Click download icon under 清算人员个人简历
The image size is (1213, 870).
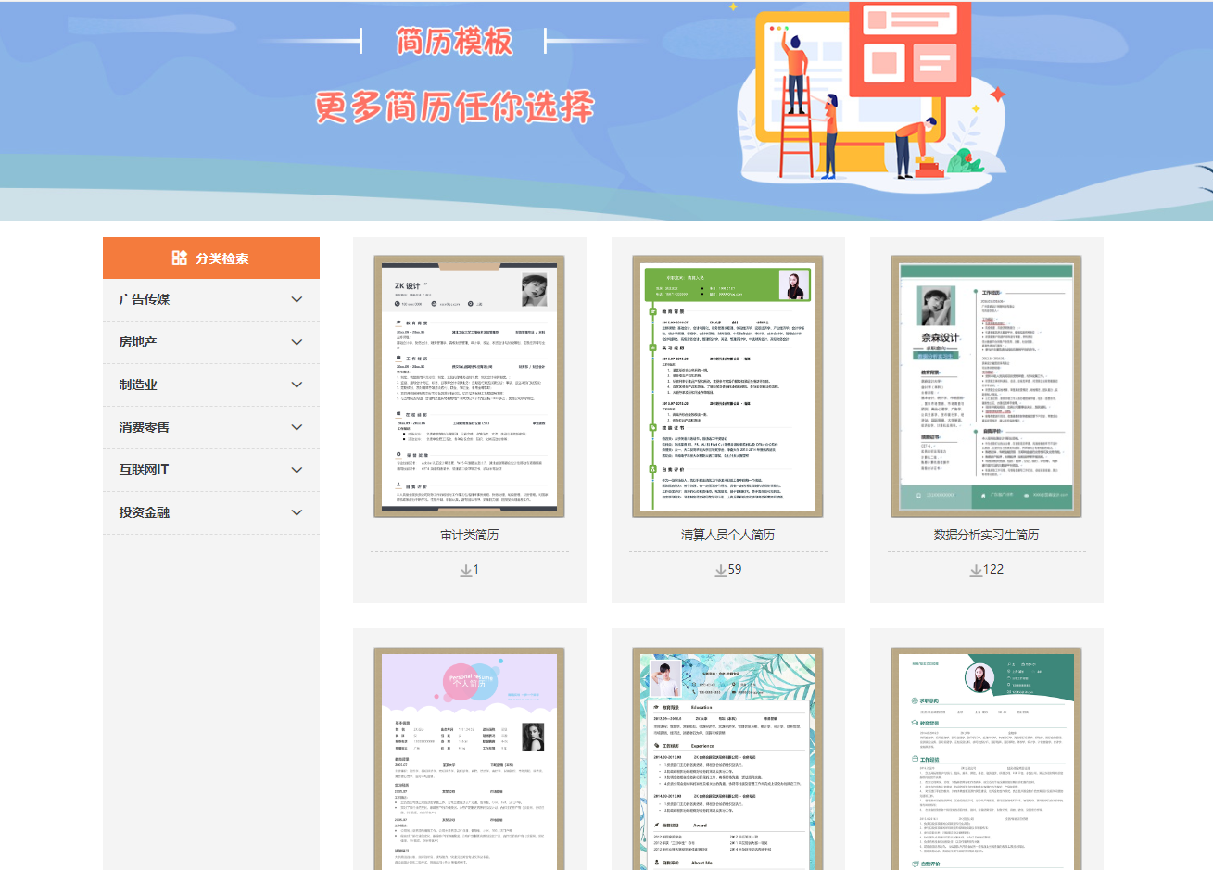tap(720, 570)
